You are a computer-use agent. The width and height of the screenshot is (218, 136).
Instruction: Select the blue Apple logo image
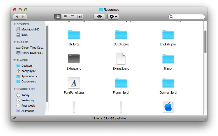(x=168, y=107)
